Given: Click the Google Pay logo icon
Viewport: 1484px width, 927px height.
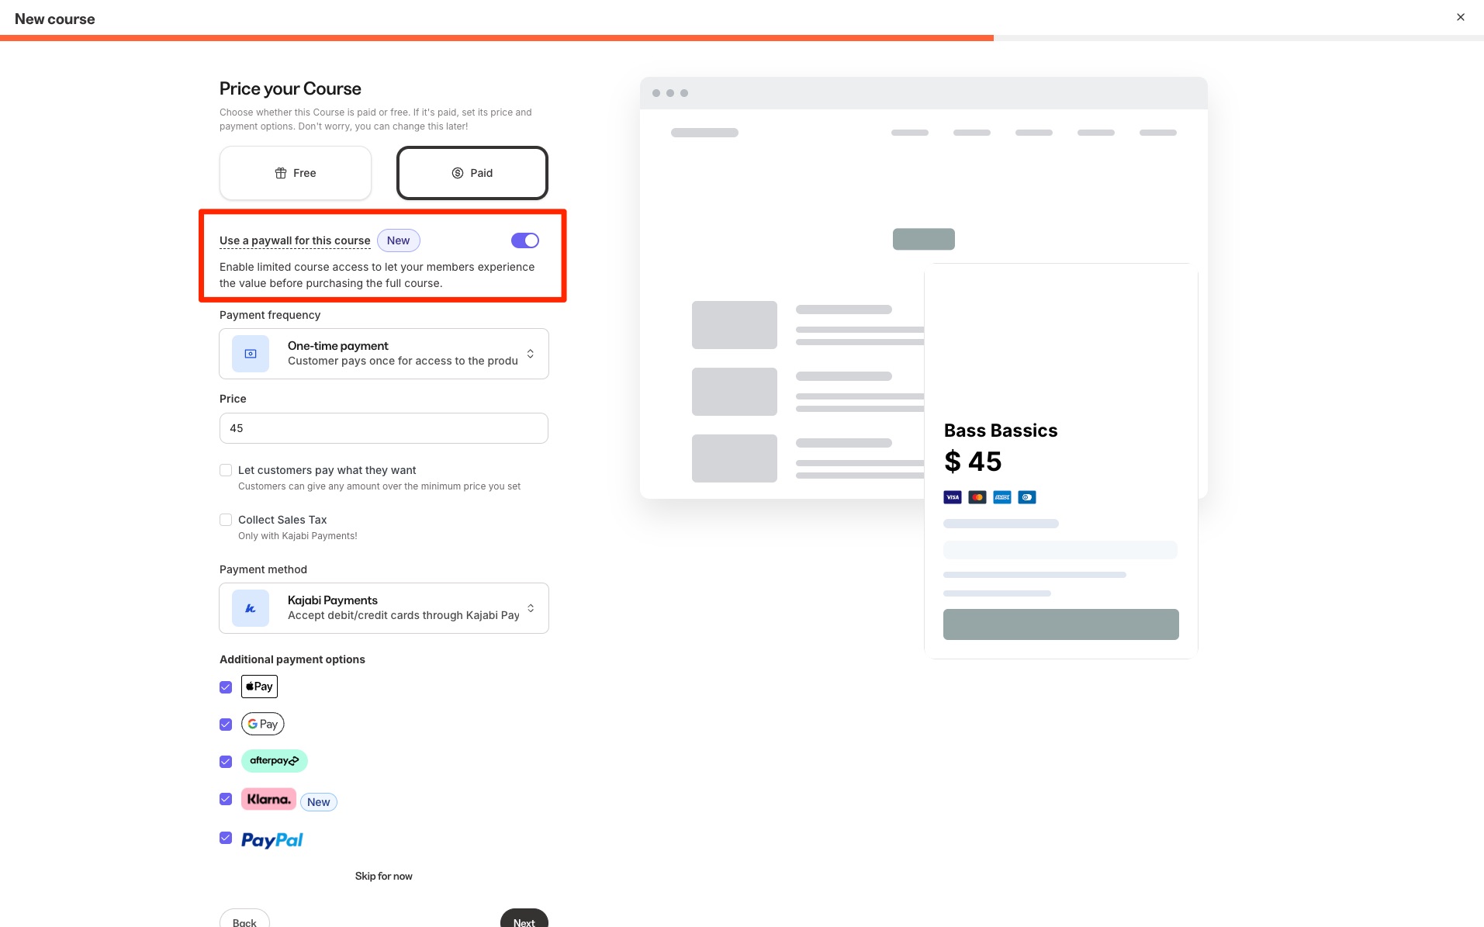Looking at the screenshot, I should tap(263, 724).
